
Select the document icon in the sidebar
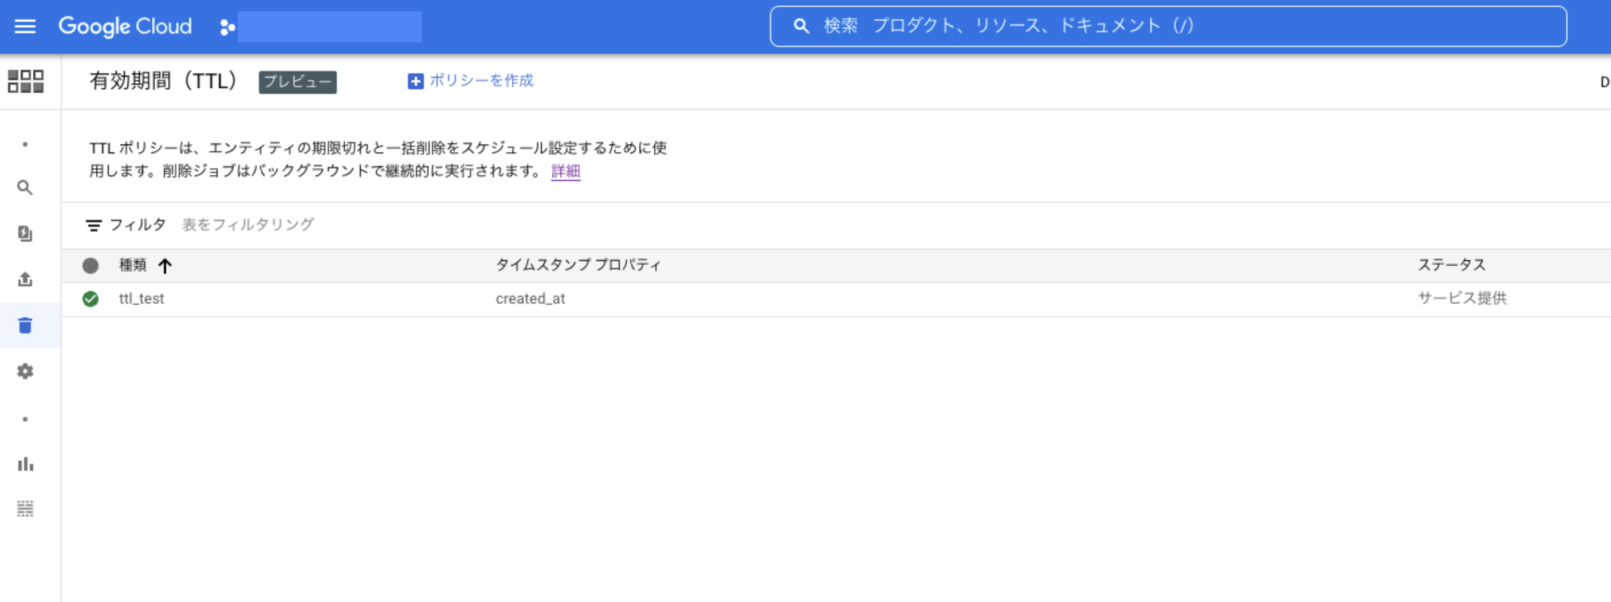pos(25,234)
